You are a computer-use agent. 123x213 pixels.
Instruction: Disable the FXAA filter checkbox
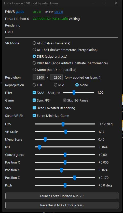[34, 93]
